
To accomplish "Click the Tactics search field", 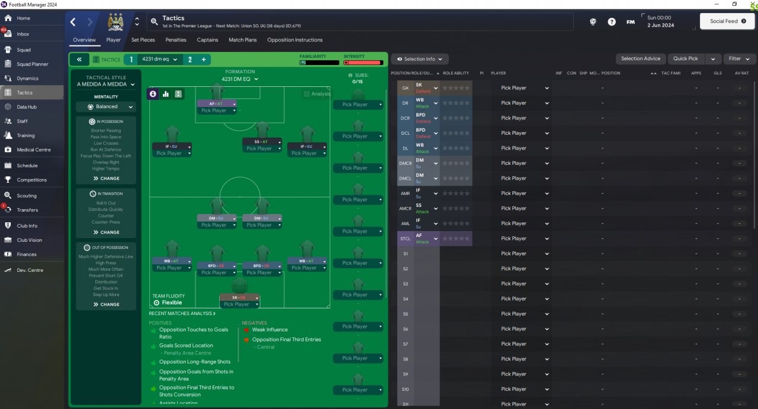I will pyautogui.click(x=361, y=22).
